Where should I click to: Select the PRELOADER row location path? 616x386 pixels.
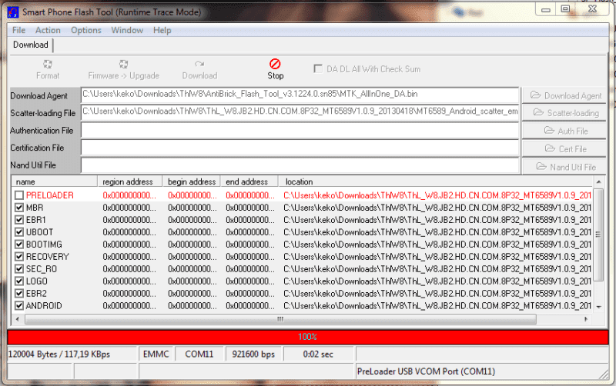(x=437, y=195)
